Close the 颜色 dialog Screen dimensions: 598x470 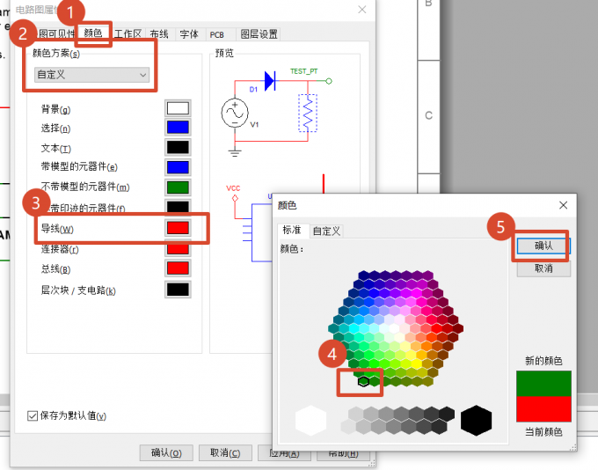tap(564, 205)
